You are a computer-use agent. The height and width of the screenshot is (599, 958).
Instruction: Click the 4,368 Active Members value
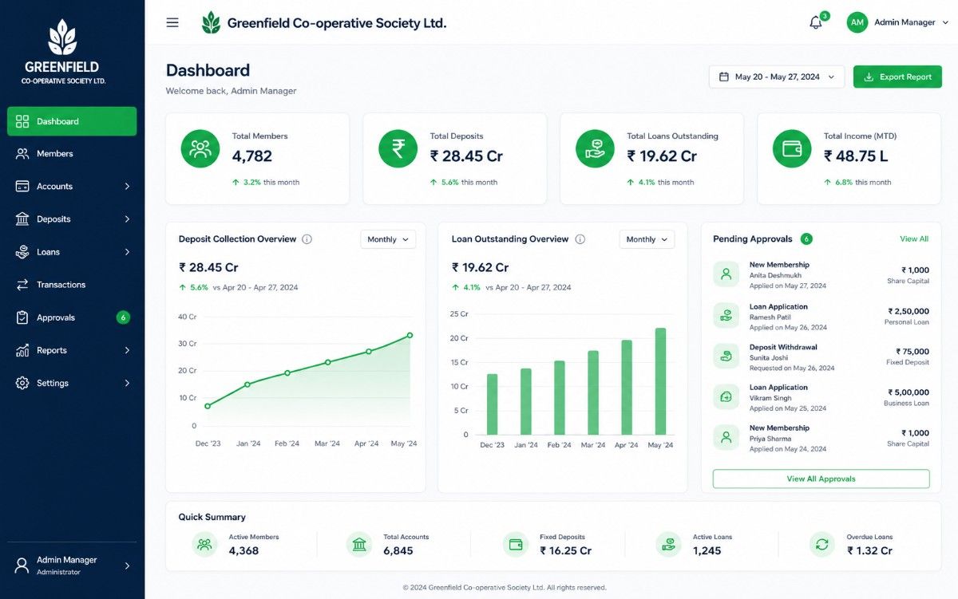click(243, 551)
